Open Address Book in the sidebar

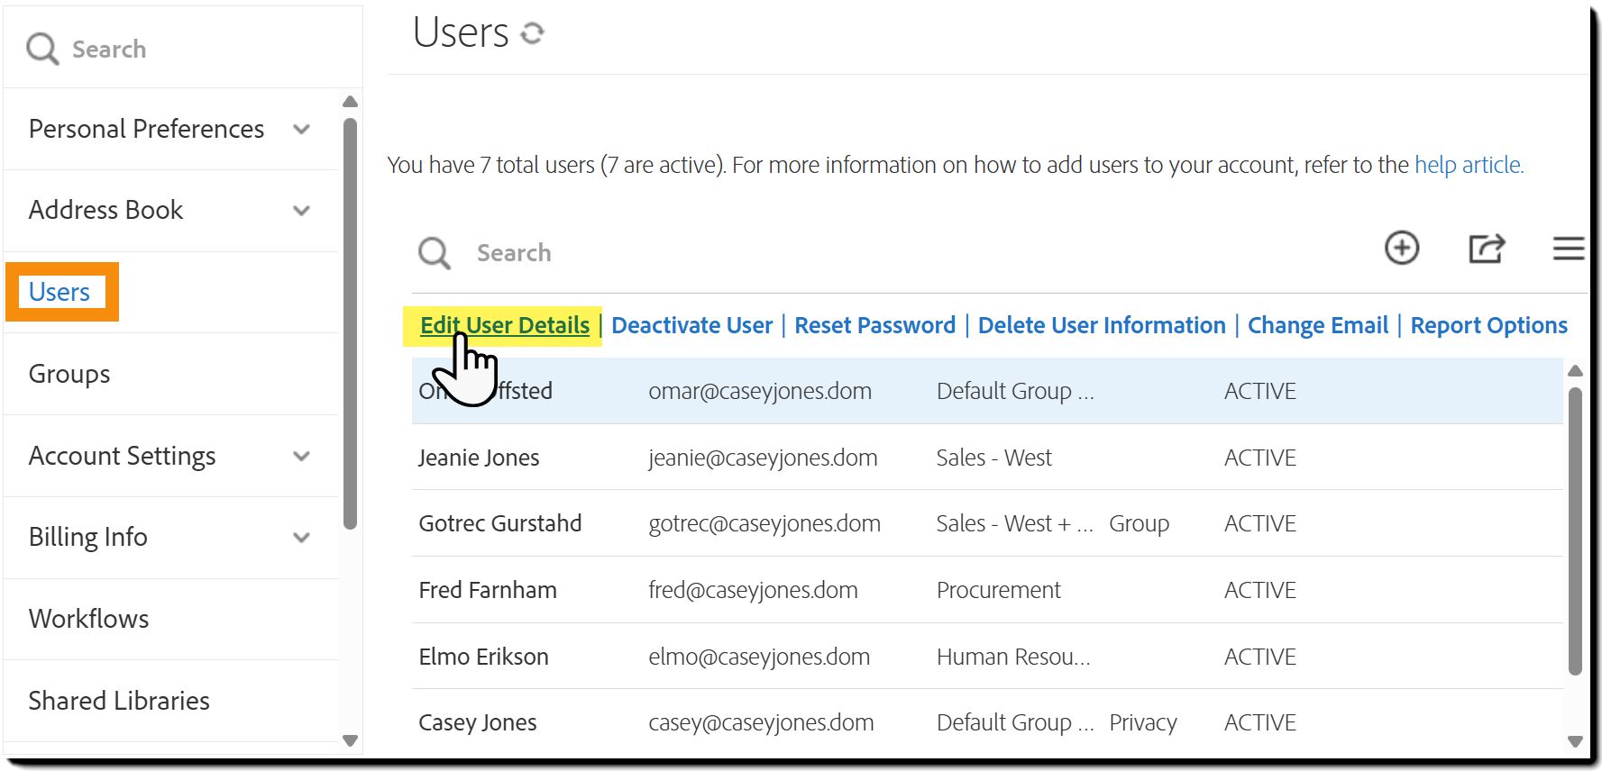pos(105,210)
